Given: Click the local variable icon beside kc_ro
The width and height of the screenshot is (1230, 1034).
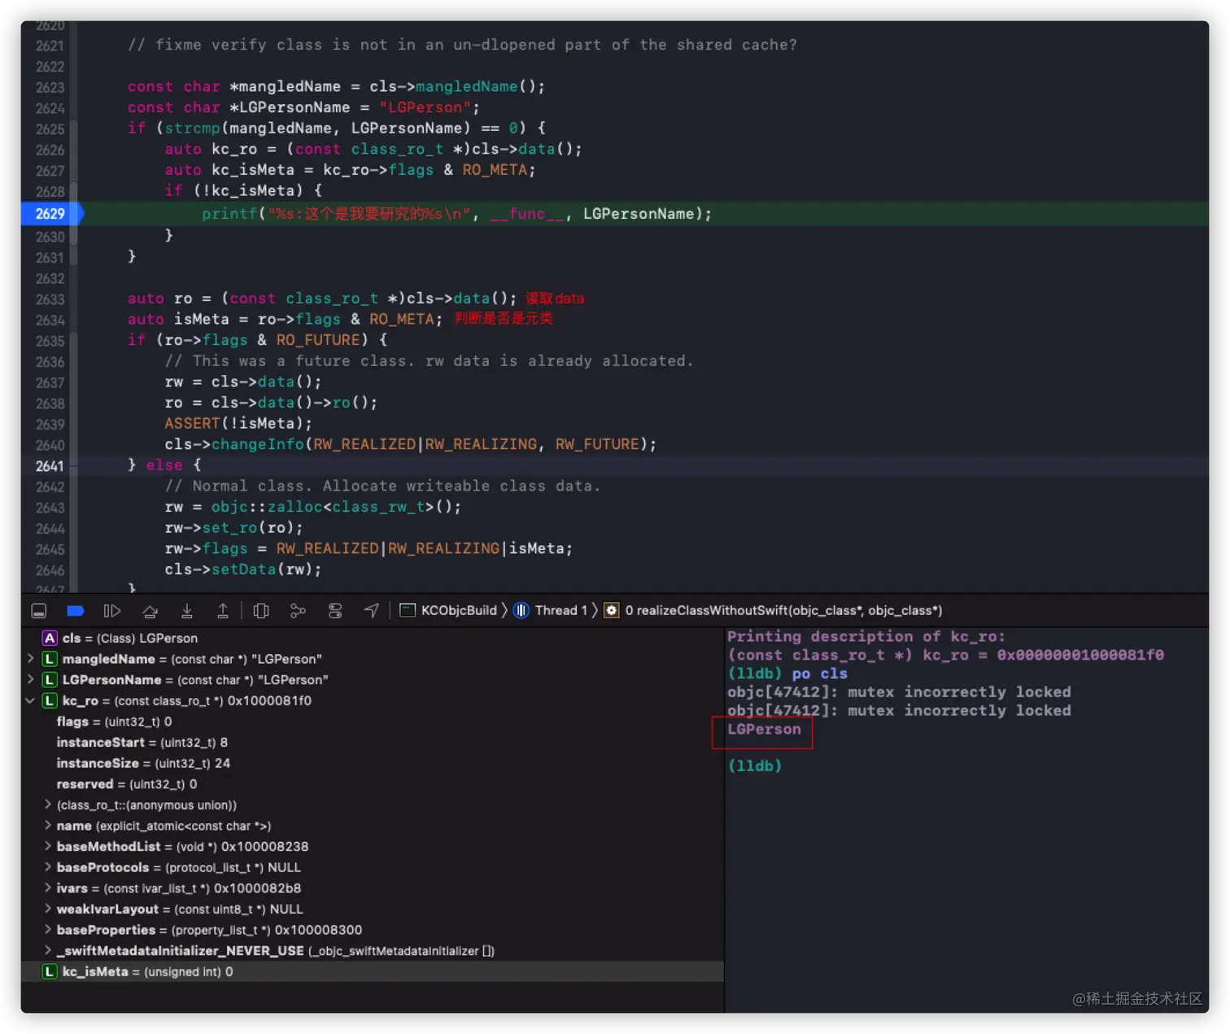Looking at the screenshot, I should (50, 700).
